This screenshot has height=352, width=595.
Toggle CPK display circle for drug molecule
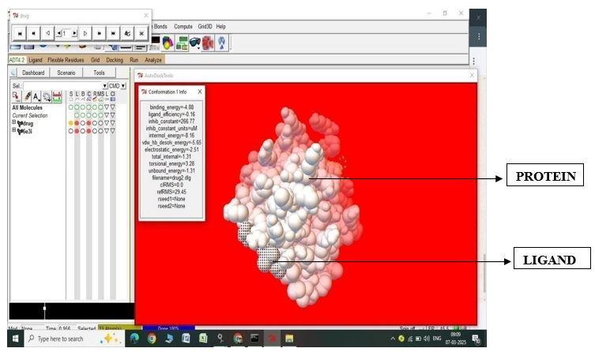[x=89, y=123]
